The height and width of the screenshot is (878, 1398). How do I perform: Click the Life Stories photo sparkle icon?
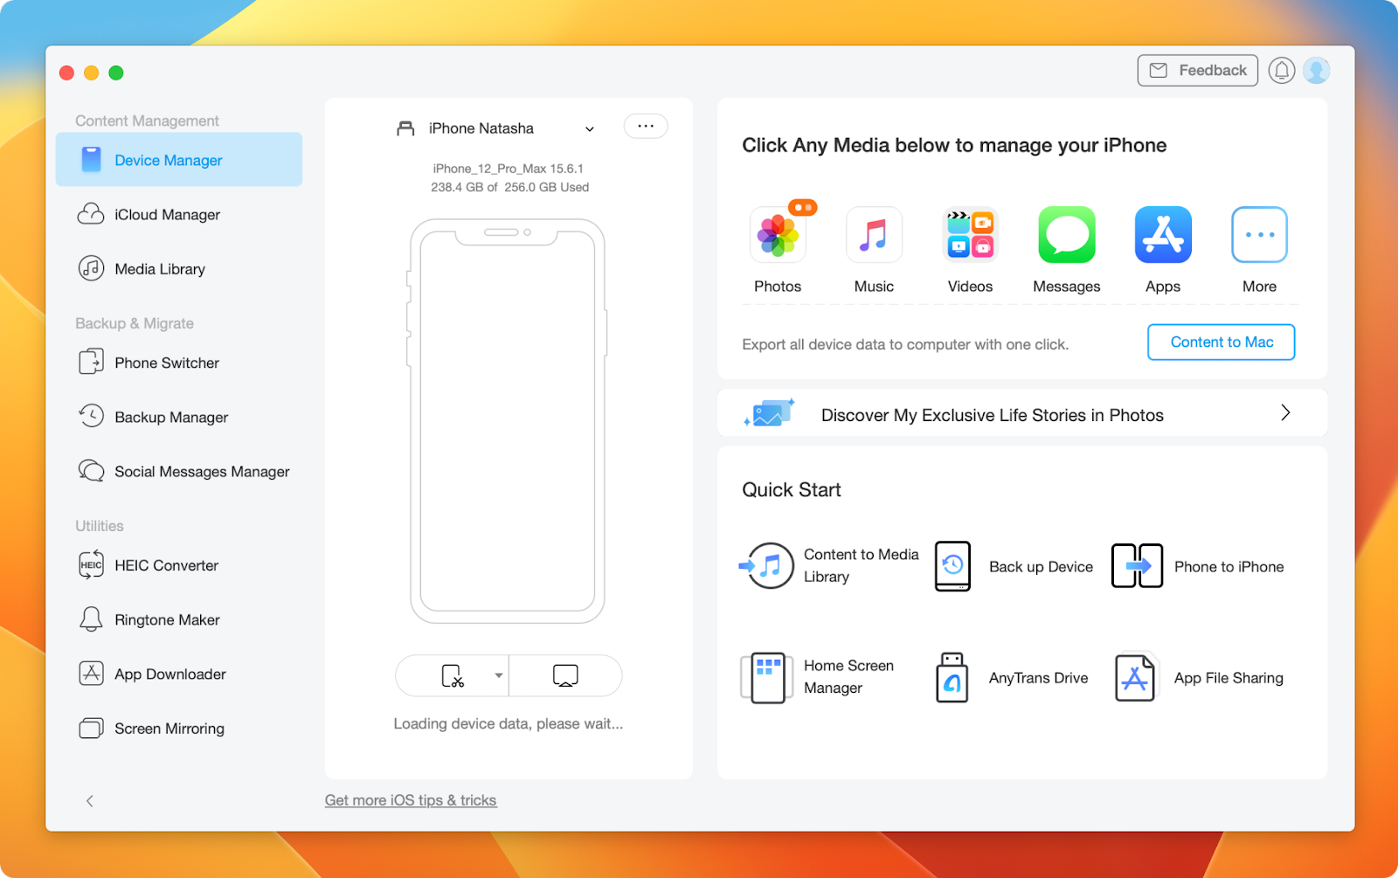tap(769, 412)
